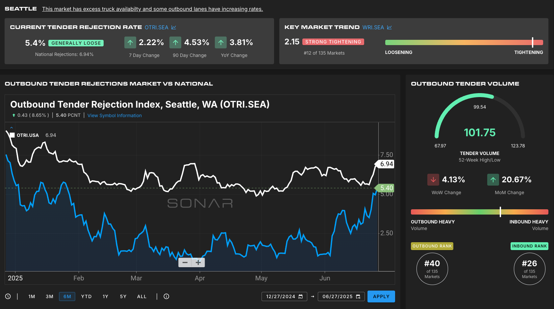This screenshot has height=309, width=554.
Task: Click the clock icon left of 1M
Action: (x=8, y=296)
